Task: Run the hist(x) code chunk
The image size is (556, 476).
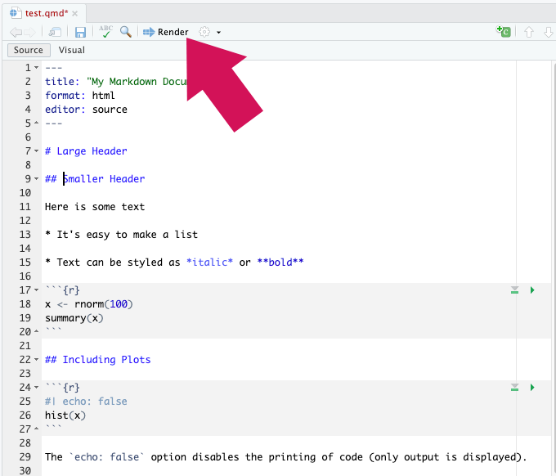Action: point(532,387)
